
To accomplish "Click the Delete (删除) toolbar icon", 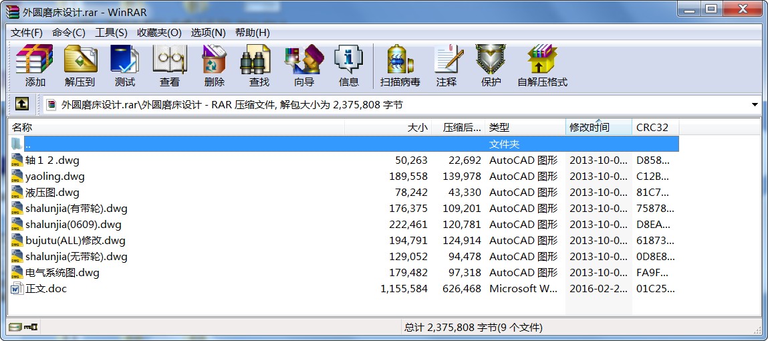I will click(x=214, y=66).
